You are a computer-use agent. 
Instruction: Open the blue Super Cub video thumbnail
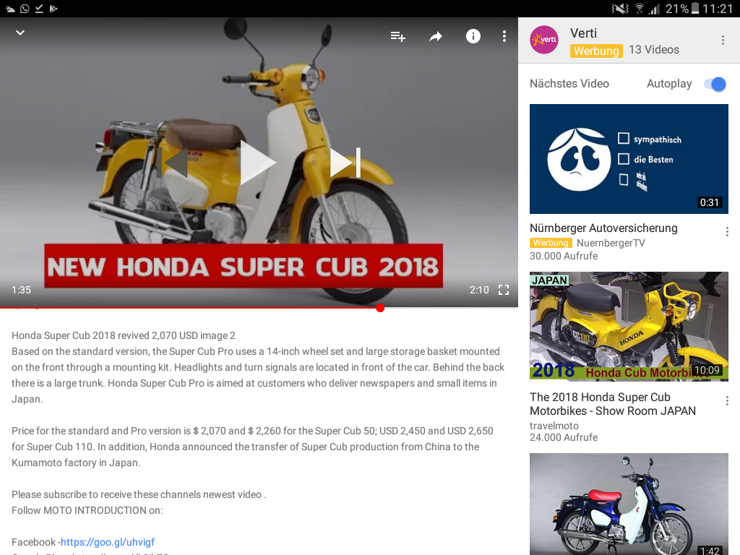pos(629,504)
